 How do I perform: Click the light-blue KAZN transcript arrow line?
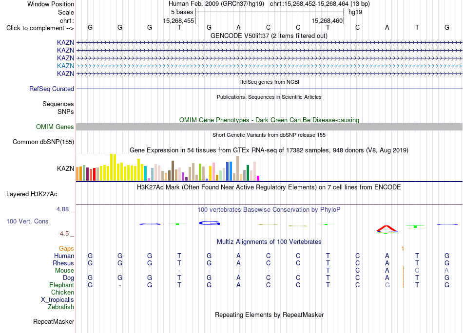coord(270,66)
